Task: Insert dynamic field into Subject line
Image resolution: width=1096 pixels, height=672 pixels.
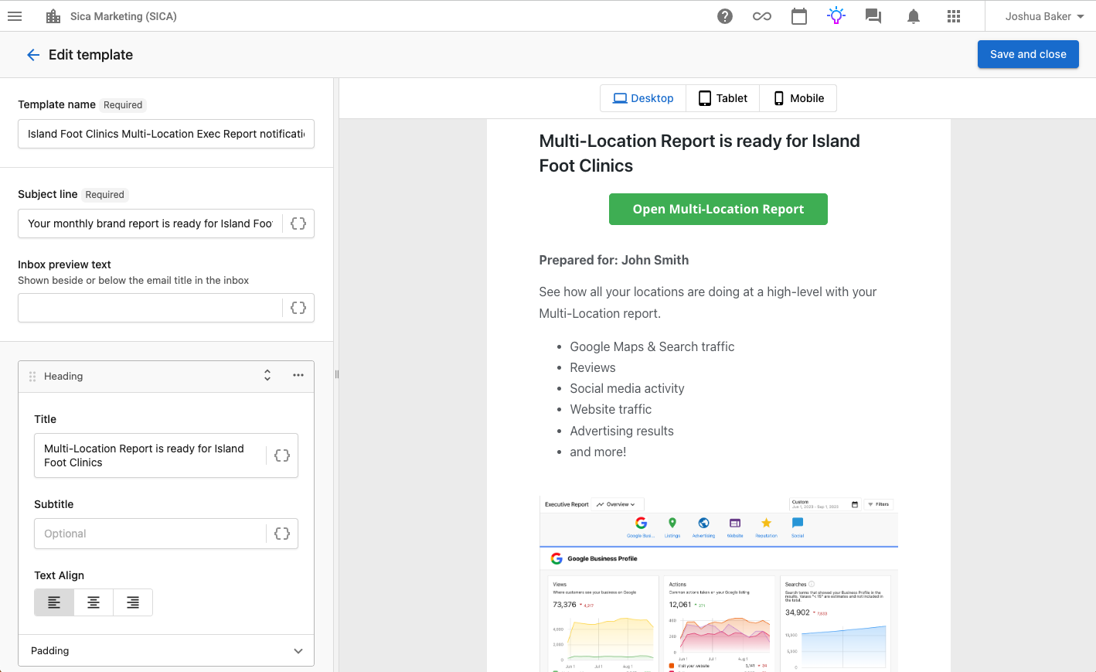Action: tap(298, 223)
